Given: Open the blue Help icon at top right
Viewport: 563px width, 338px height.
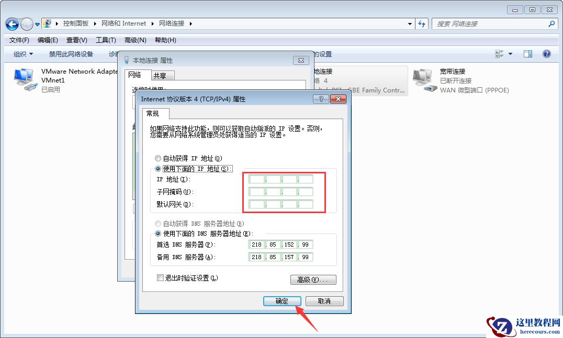Looking at the screenshot, I should click(546, 53).
